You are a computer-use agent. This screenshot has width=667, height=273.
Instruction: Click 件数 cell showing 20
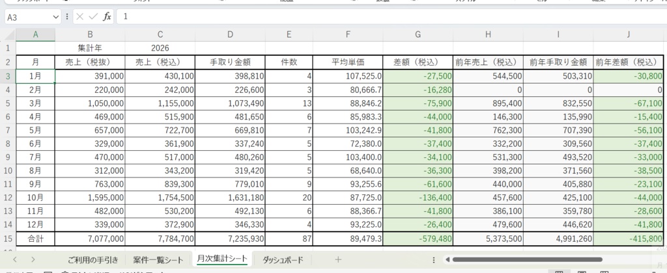(x=289, y=198)
